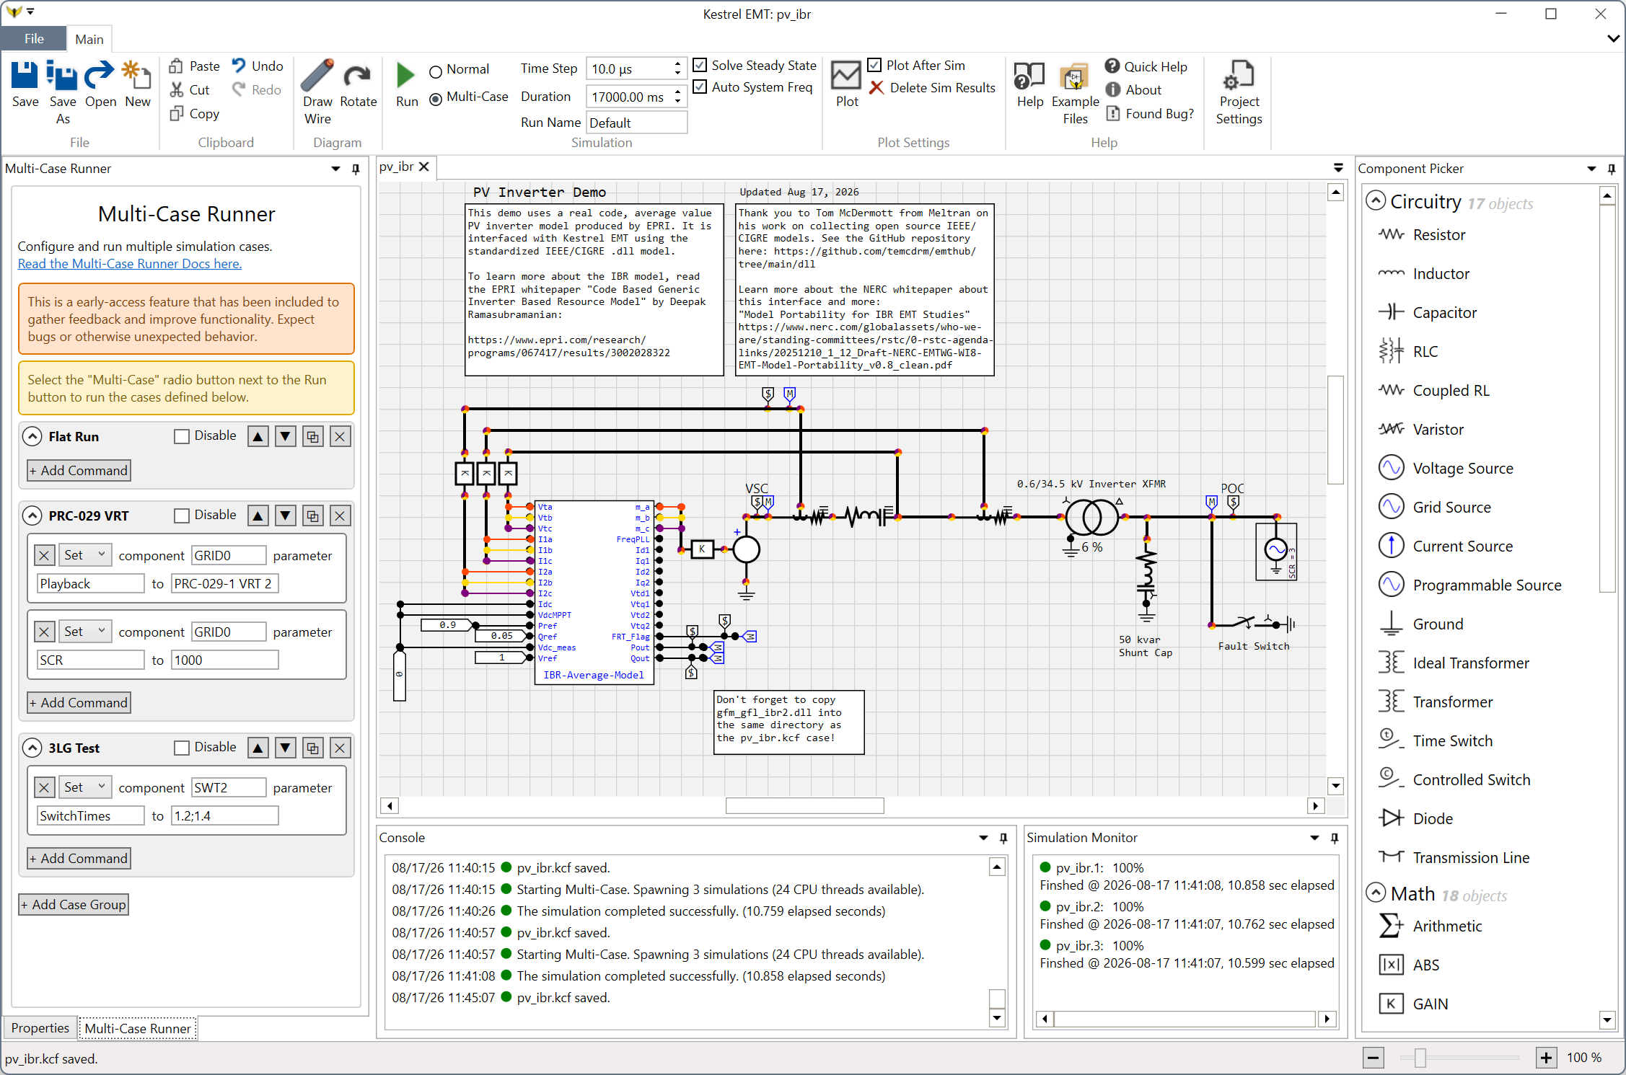
Task: Open a file with the Open icon
Action: [x=100, y=75]
